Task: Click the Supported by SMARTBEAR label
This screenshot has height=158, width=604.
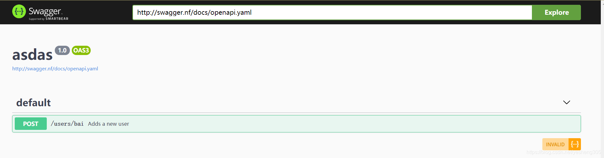Action: click(48, 19)
